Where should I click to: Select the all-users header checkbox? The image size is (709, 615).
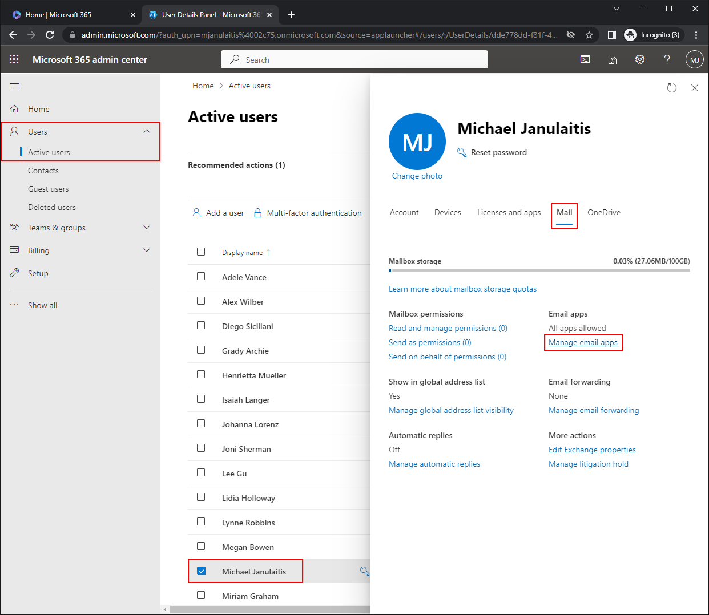point(201,252)
